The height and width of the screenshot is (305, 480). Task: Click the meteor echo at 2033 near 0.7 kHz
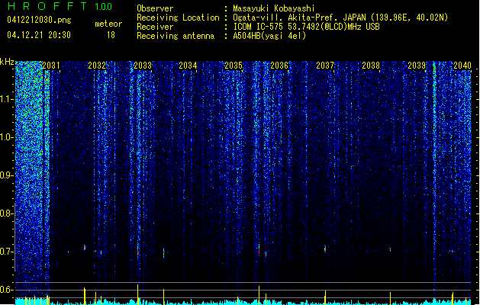[138, 252]
